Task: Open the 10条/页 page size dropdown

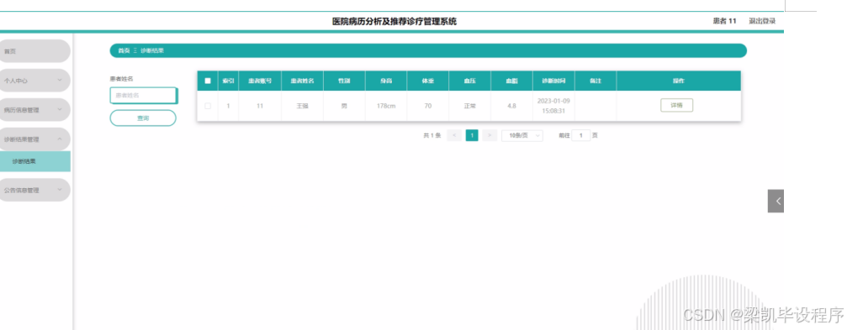Action: tap(521, 135)
